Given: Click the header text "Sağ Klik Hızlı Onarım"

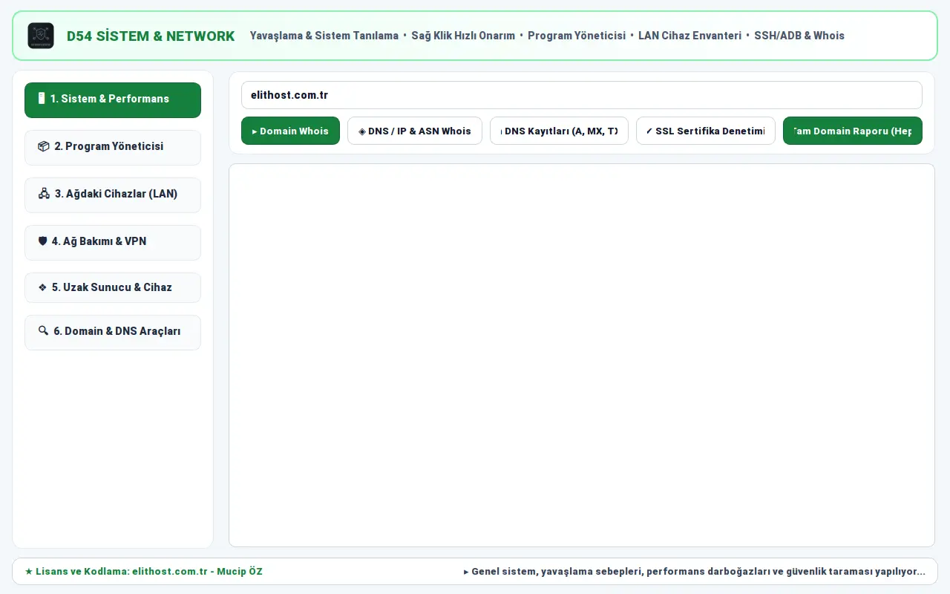Looking at the screenshot, I should click(463, 36).
